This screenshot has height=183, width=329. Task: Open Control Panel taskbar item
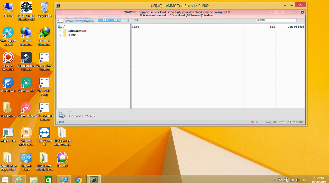(x=64, y=179)
